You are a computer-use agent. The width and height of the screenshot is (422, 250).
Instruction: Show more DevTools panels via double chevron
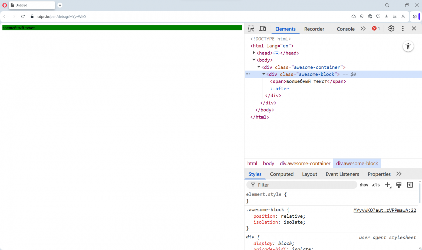click(x=363, y=29)
